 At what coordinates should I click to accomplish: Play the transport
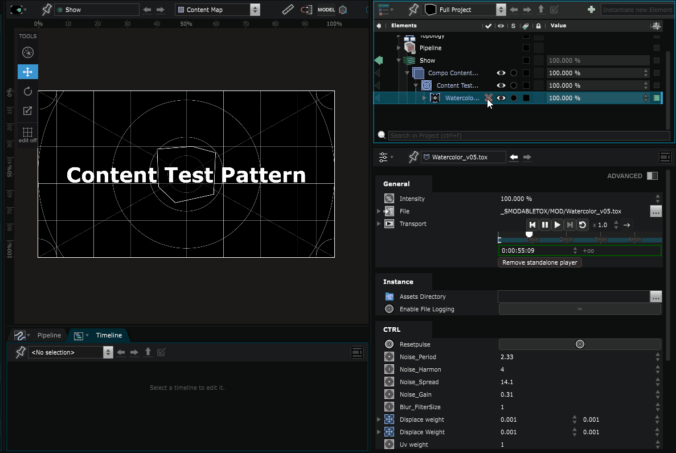tap(558, 225)
